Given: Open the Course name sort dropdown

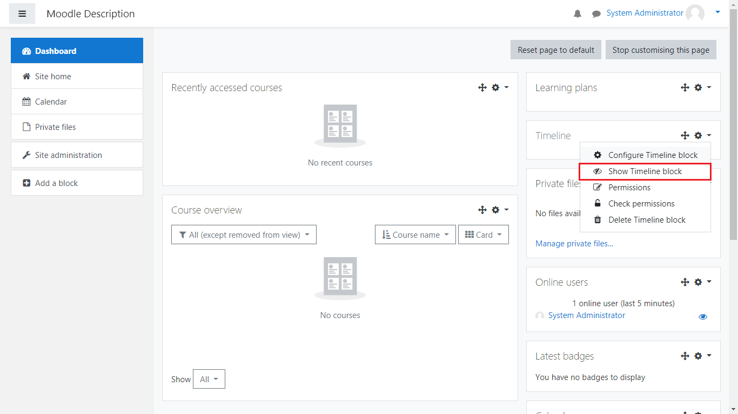Looking at the screenshot, I should [415, 235].
